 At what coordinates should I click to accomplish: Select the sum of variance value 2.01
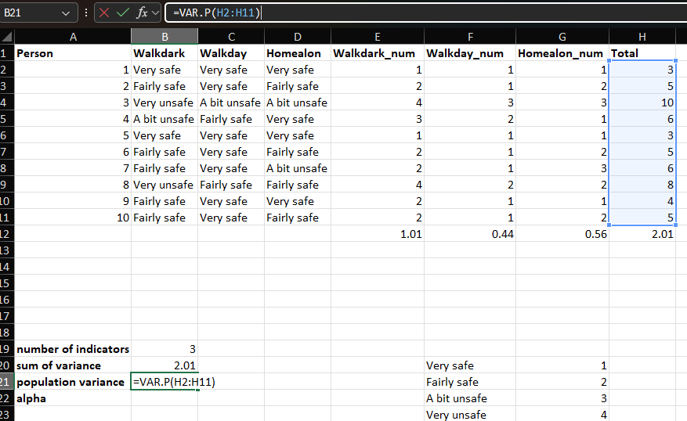(x=164, y=365)
